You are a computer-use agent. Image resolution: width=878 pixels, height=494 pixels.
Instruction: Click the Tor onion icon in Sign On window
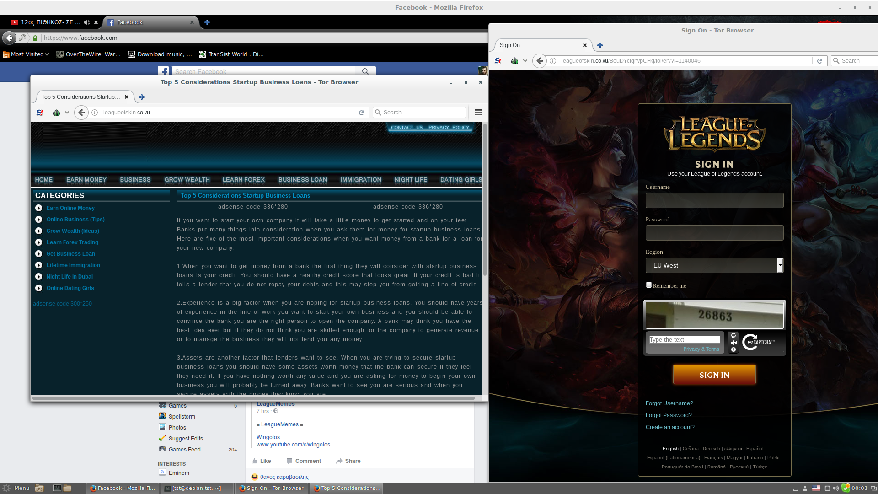(x=514, y=61)
